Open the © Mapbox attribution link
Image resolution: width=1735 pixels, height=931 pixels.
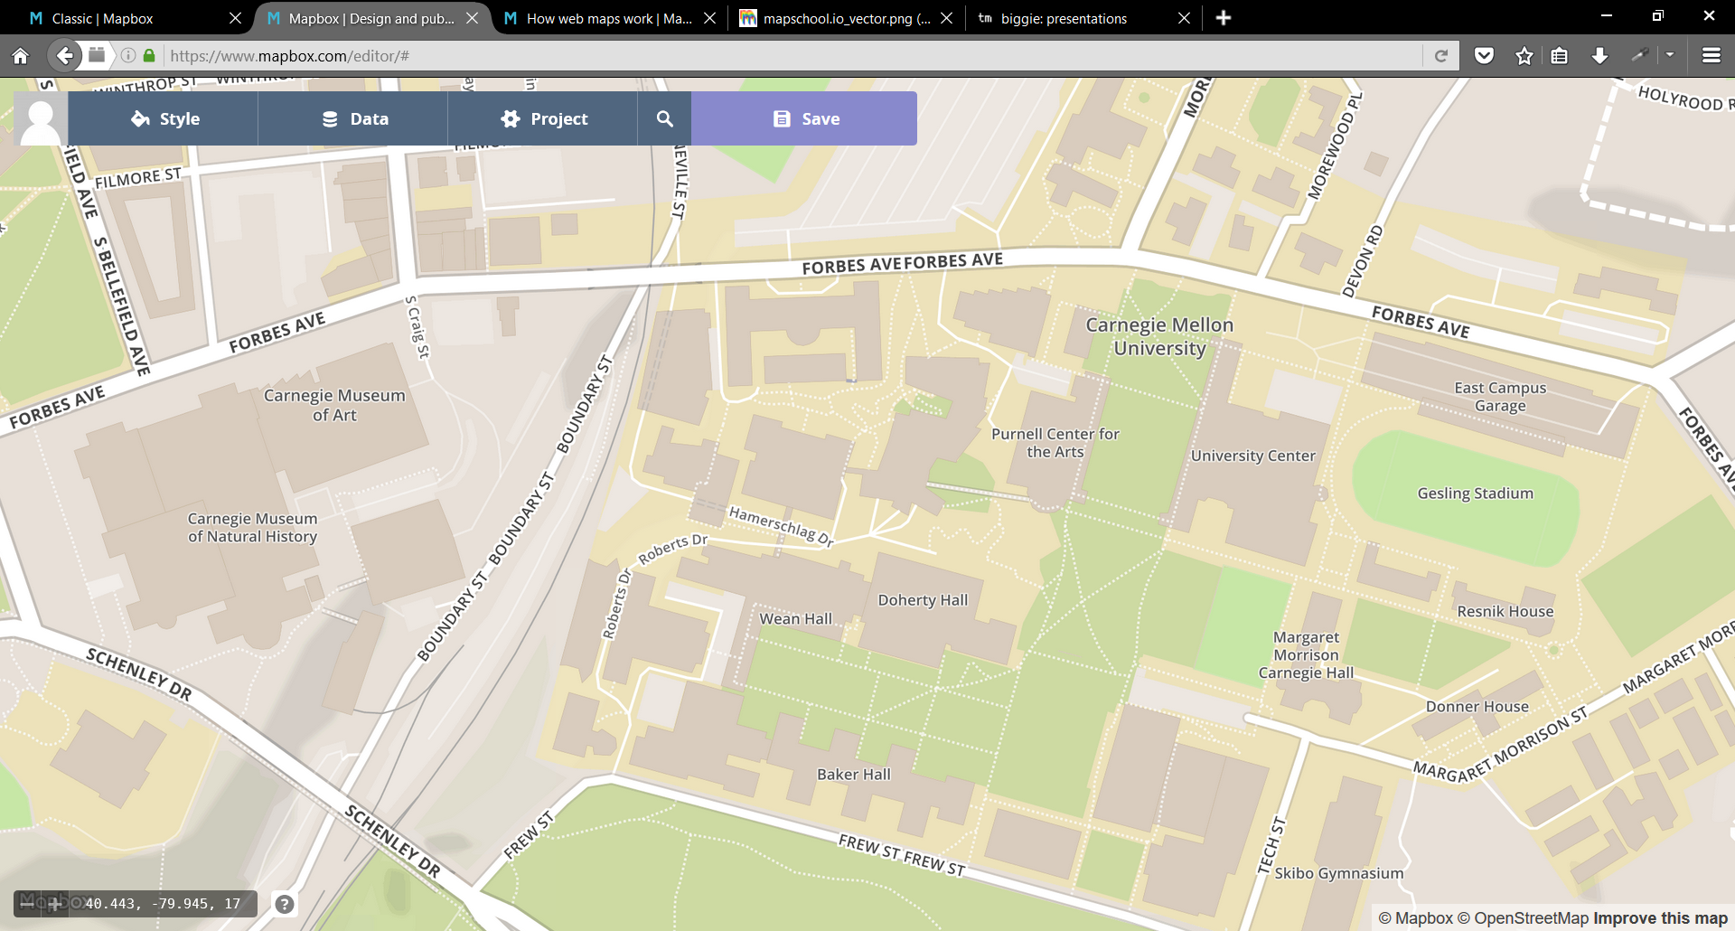click(x=1415, y=918)
